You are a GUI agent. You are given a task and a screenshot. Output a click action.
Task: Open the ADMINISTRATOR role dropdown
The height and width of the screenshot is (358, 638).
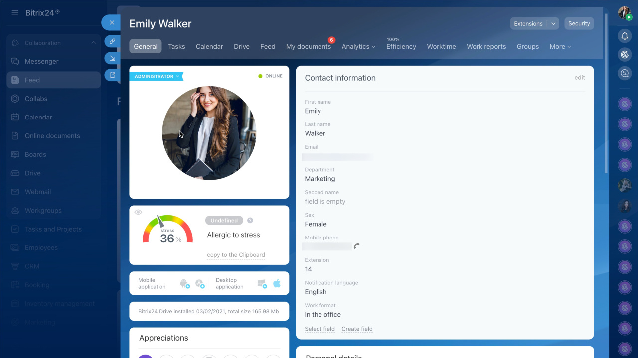point(157,76)
